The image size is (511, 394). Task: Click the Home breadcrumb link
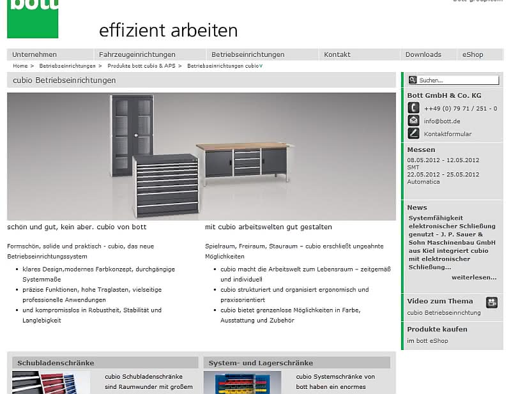(x=20, y=66)
